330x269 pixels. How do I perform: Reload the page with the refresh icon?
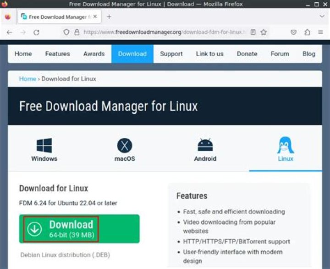36,32
